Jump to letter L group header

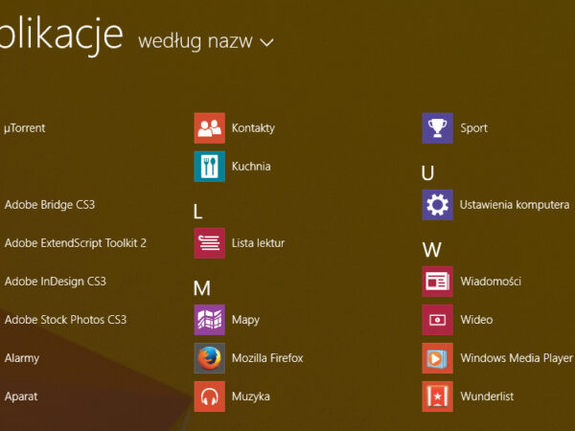pos(199,211)
